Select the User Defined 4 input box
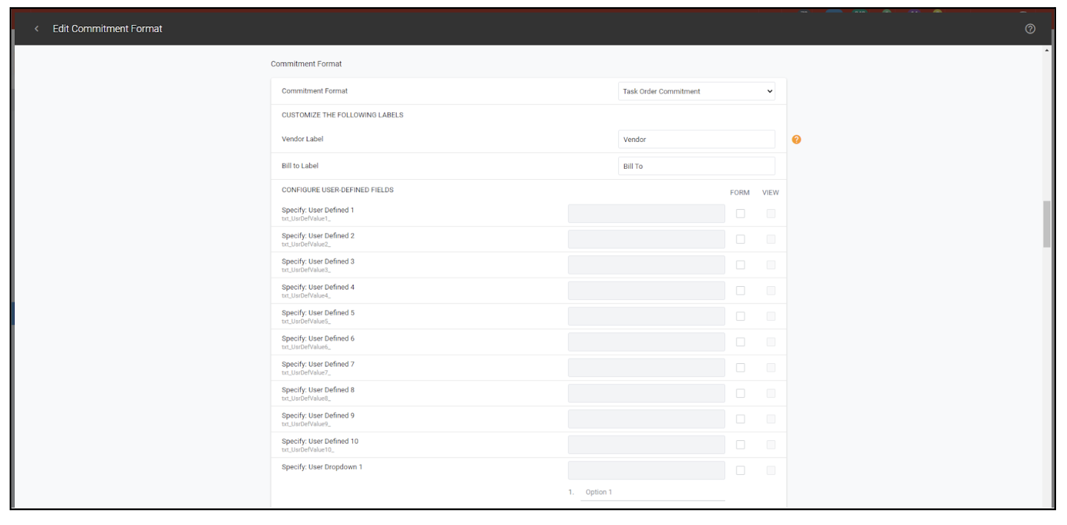This screenshot has width=1067, height=525. tap(646, 291)
